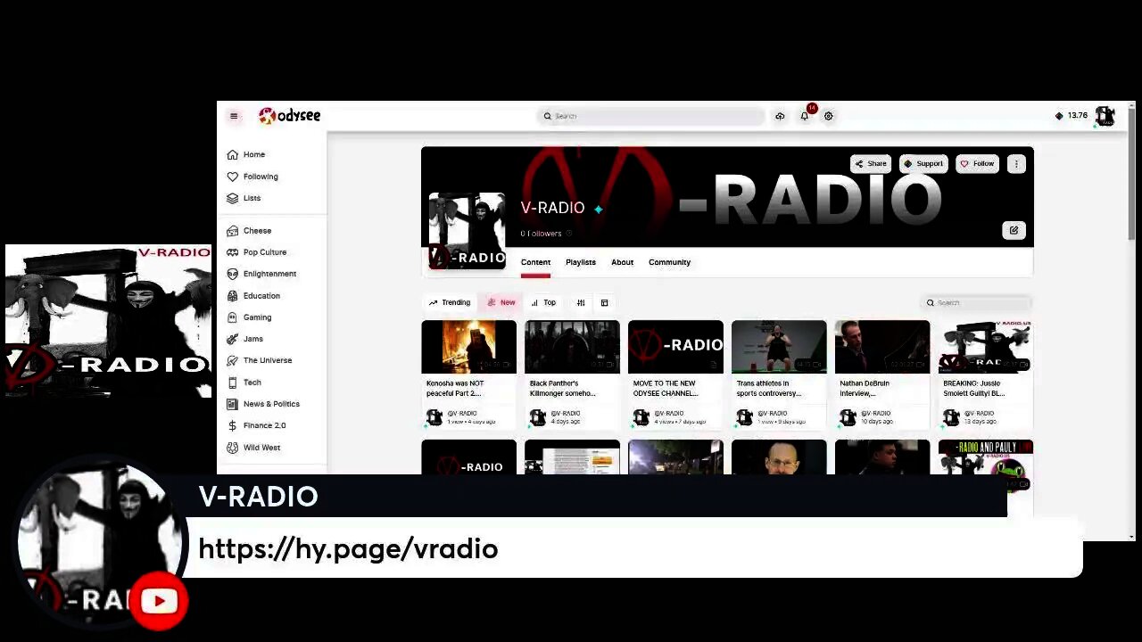Open the 'Black Panther's Killmonger' video thumbnail
The height and width of the screenshot is (642, 1142).
tap(572, 346)
